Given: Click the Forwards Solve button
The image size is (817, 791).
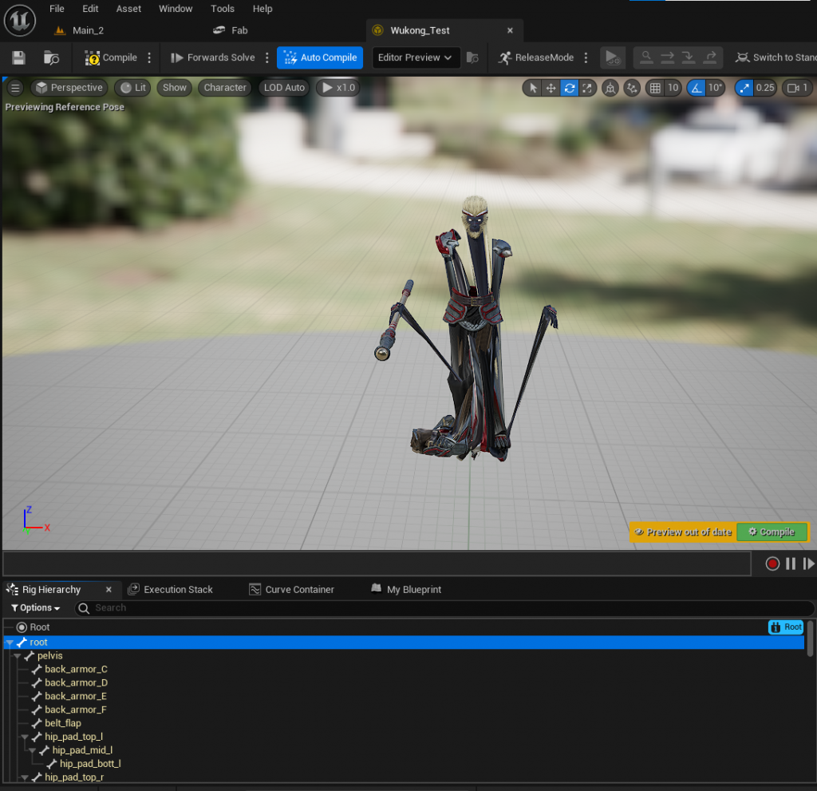Looking at the screenshot, I should click(x=212, y=57).
